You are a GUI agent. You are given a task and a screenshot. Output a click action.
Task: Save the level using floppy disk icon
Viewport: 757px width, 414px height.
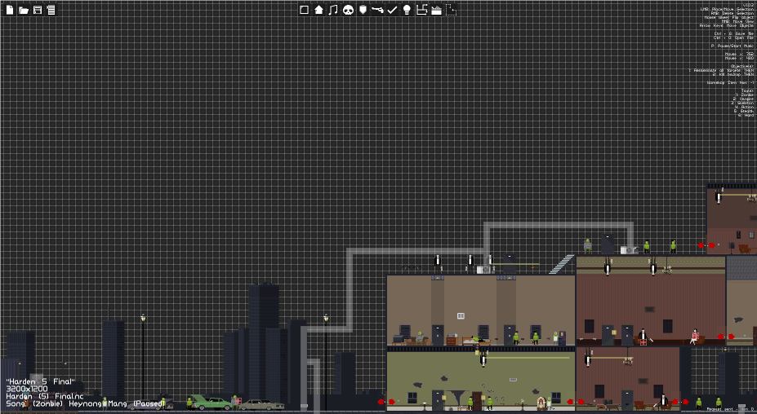tap(38, 10)
